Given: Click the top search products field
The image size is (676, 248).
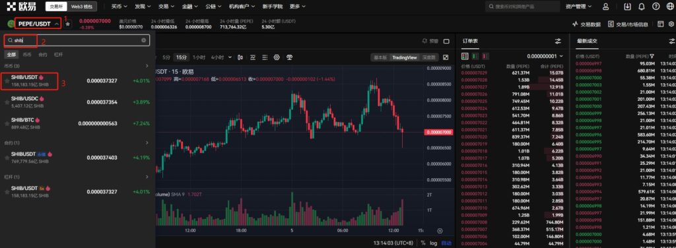Looking at the screenshot, I should pyautogui.click(x=522, y=7).
